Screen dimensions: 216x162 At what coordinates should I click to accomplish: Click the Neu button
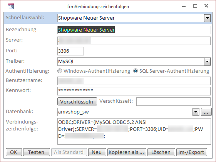(97, 152)
